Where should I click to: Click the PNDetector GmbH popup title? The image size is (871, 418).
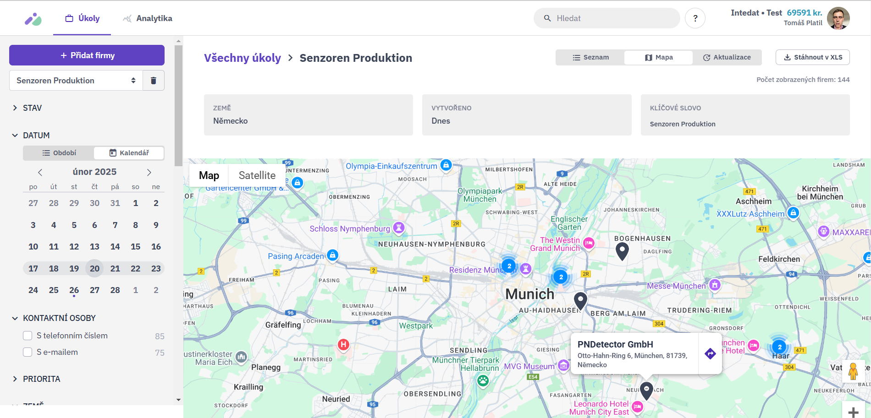[615, 344]
